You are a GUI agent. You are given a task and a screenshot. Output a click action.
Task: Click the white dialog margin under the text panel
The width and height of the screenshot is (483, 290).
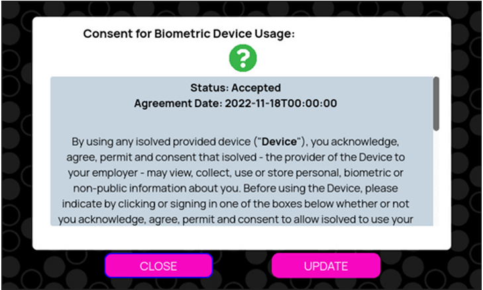click(x=242, y=238)
